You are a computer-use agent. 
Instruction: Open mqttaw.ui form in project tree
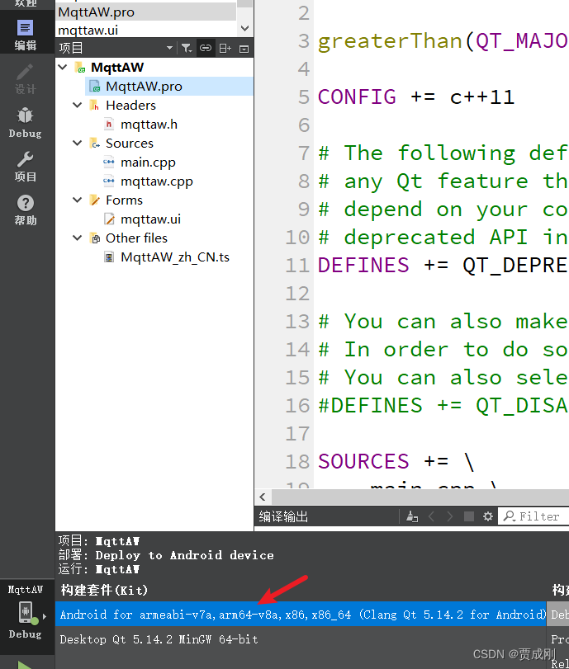click(x=150, y=219)
